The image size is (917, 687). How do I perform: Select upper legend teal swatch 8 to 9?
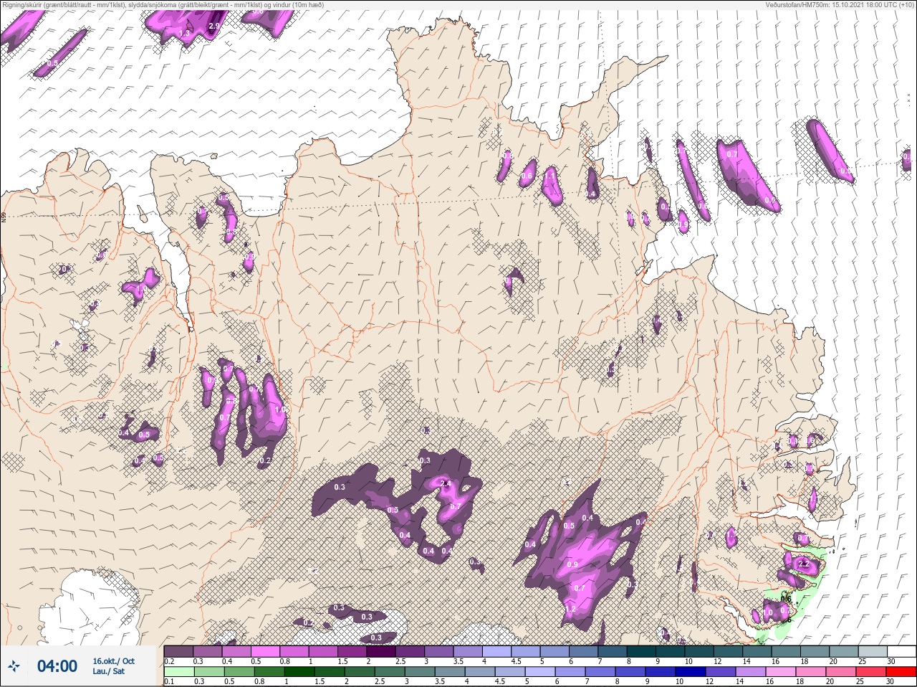click(x=641, y=651)
